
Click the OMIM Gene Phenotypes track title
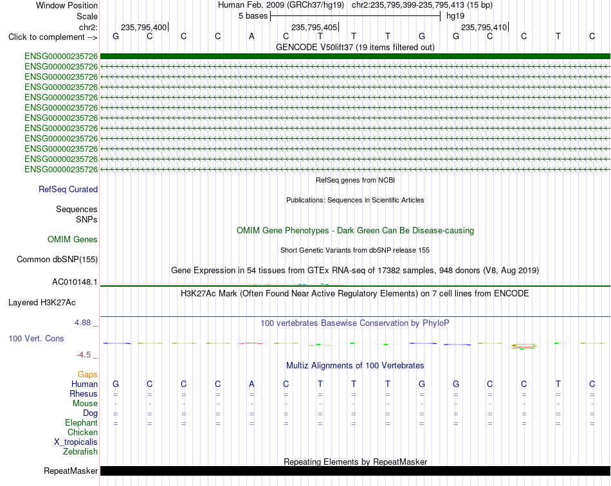[x=355, y=231]
